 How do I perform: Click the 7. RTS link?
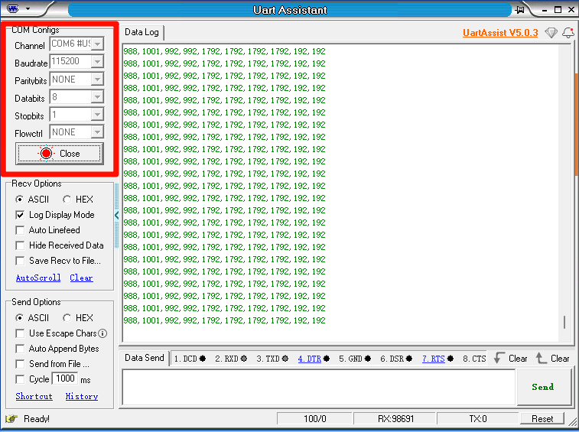[433, 359]
